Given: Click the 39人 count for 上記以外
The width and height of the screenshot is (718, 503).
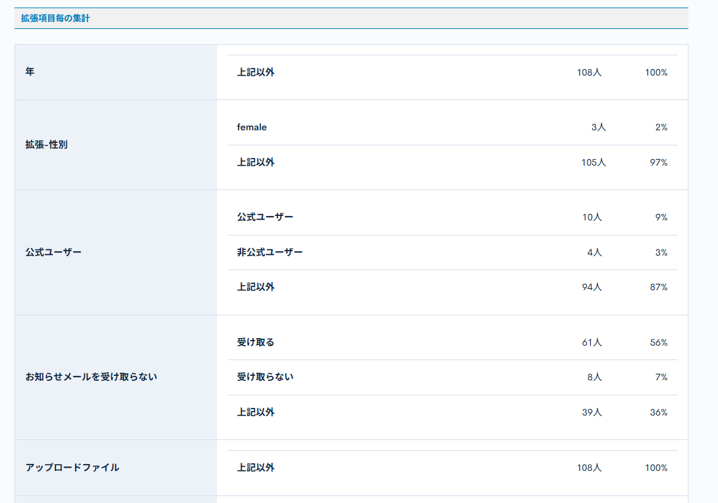Looking at the screenshot, I should (x=591, y=412).
